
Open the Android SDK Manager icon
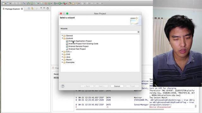(28, 3)
